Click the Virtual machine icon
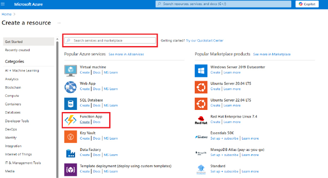Image resolution: width=328 pixels, height=178 pixels. (x=70, y=70)
